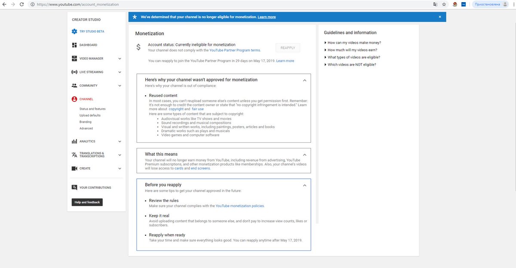Click the Live Streaming broadcast icon
The image size is (516, 268).
[74, 72]
